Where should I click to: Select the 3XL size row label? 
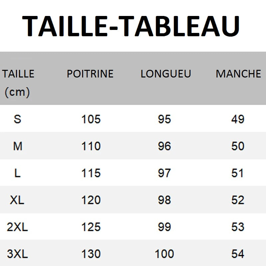[x=17, y=254]
